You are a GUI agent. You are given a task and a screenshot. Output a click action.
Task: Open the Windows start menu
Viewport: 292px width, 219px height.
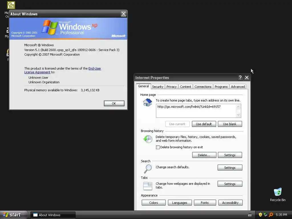[x=13, y=215]
